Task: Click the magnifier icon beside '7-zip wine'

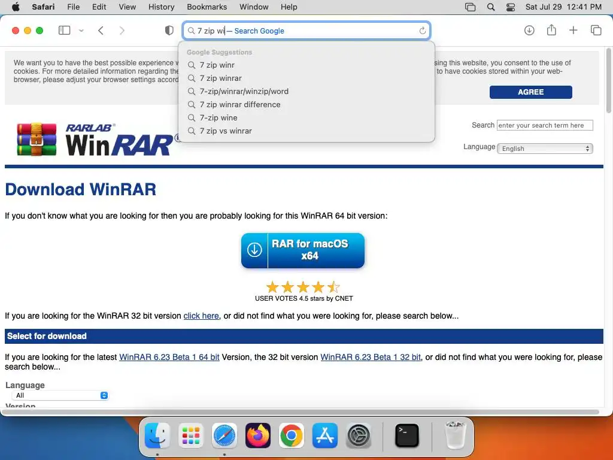Action: click(192, 118)
